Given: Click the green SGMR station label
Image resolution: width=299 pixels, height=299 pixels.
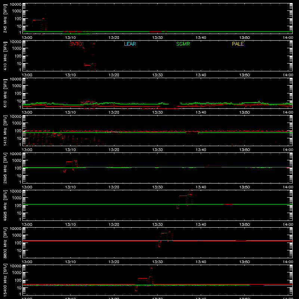Looking at the screenshot, I should (183, 44).
